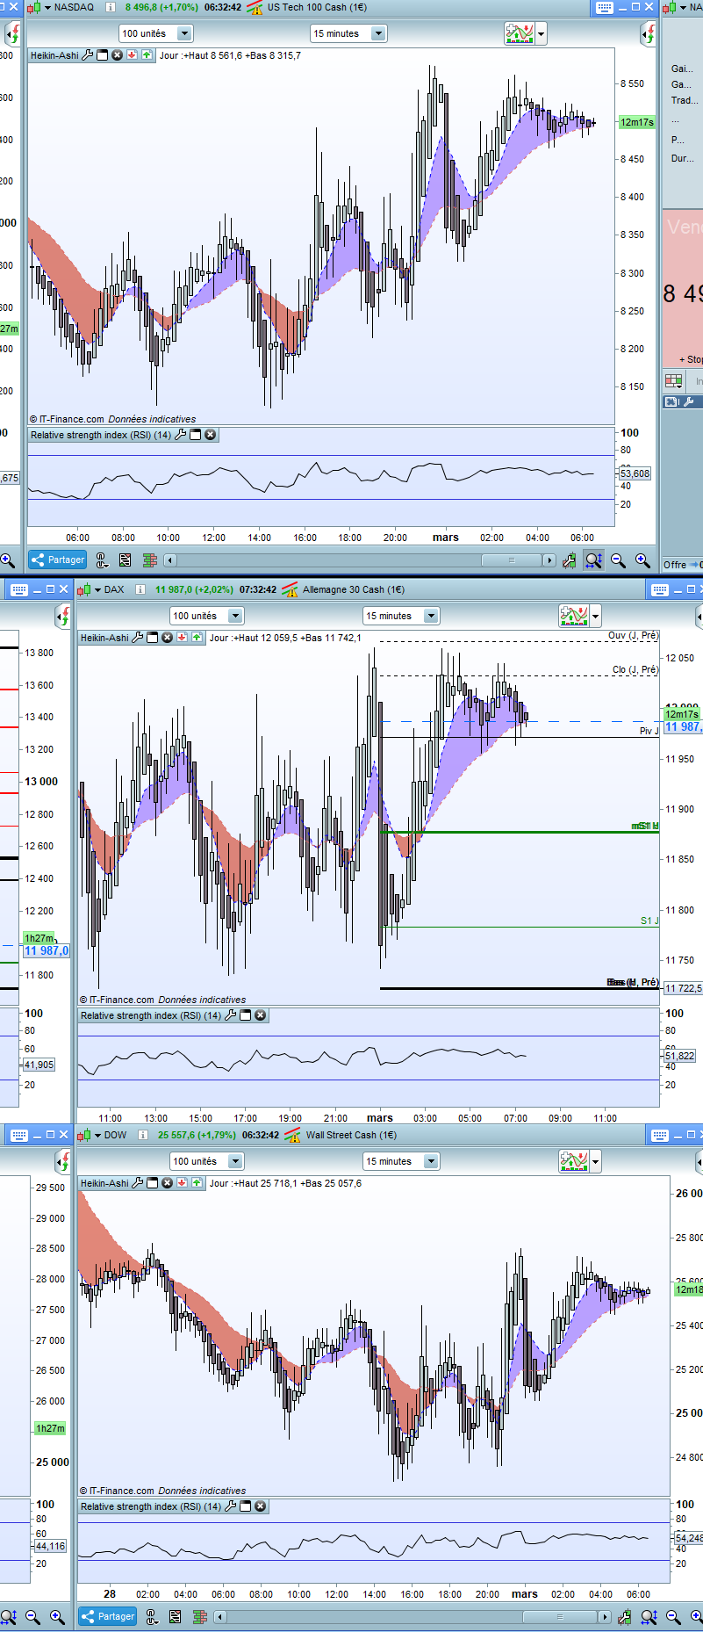The width and height of the screenshot is (703, 1632).
Task: Remove Heikin-Ashi indicator from NASDAQ chart
Action: (x=117, y=55)
